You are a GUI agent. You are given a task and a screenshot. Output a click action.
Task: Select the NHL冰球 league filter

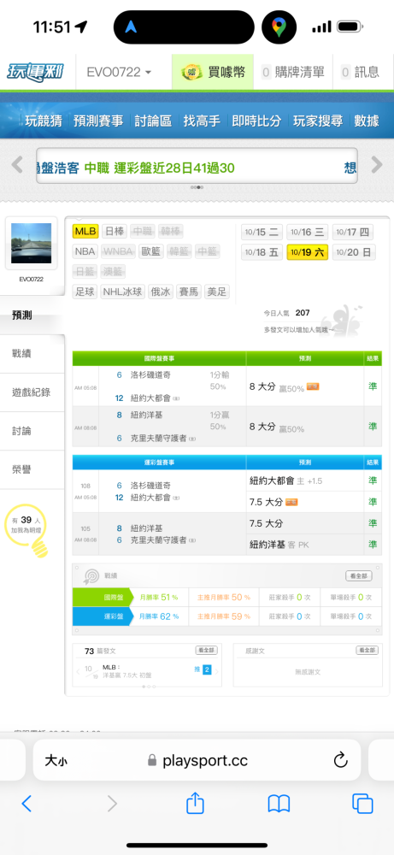coord(122,292)
